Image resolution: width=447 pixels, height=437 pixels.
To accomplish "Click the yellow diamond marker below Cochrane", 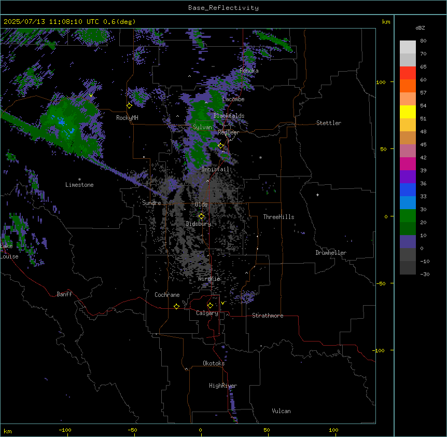I will (x=176, y=306).
